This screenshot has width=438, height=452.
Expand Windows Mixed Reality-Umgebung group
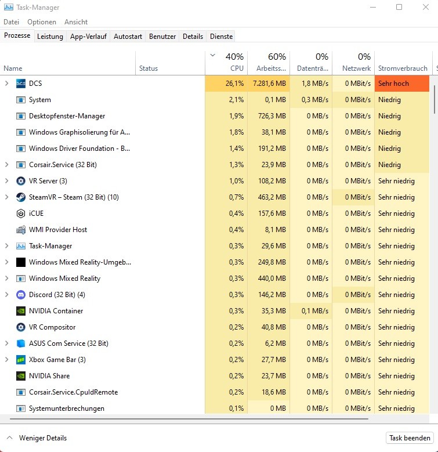(6, 262)
